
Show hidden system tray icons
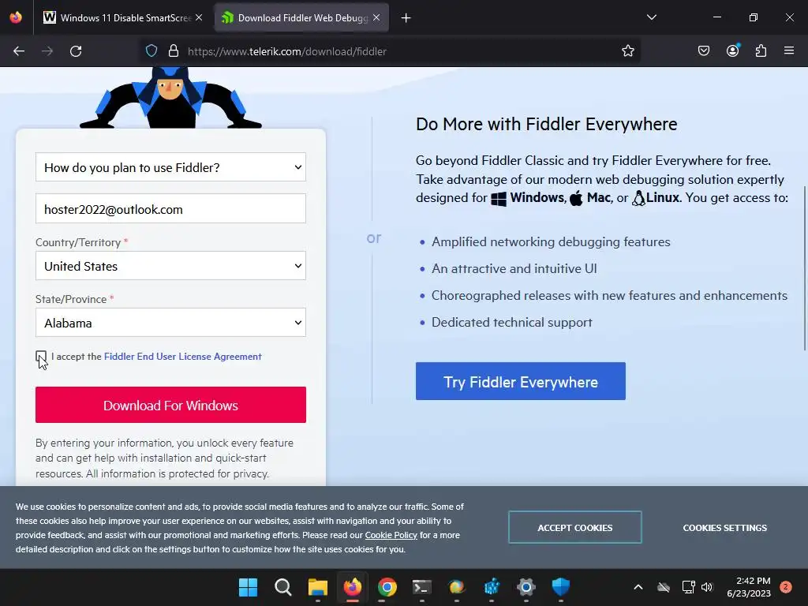point(638,587)
